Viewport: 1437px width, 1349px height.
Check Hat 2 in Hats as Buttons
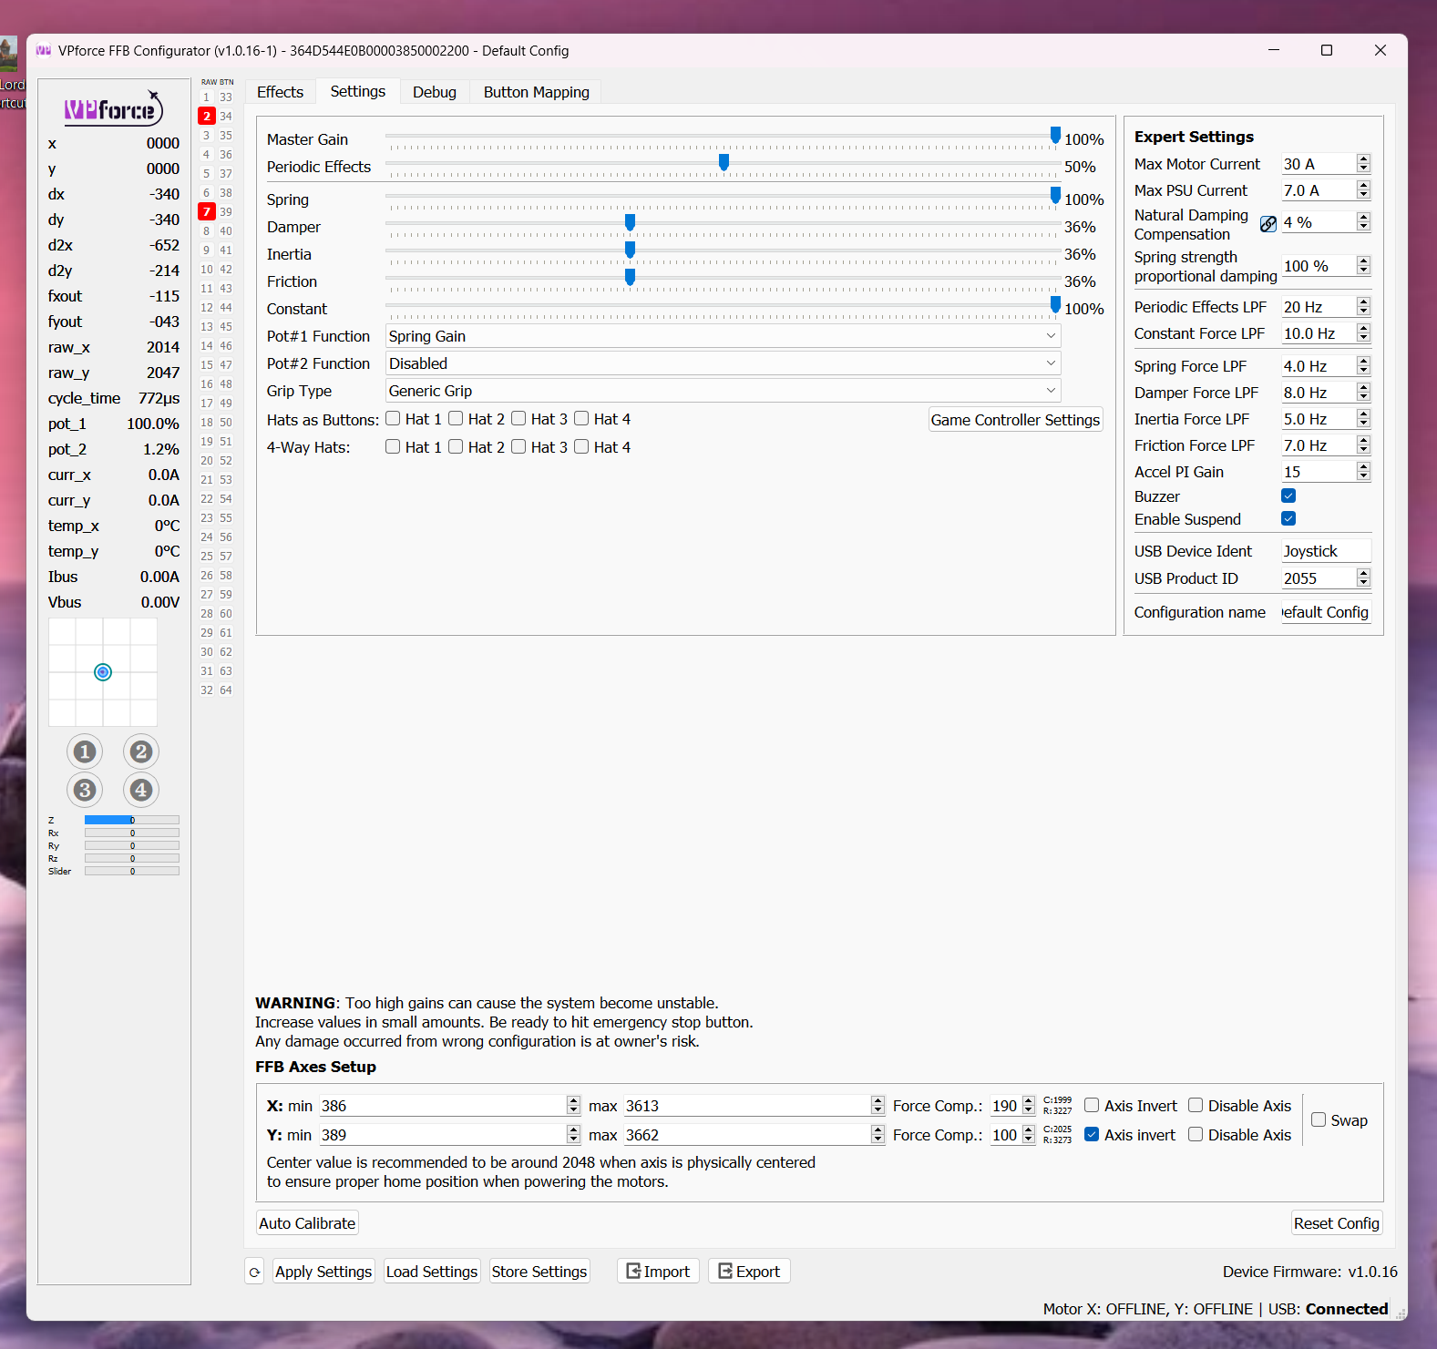pyautogui.click(x=456, y=419)
